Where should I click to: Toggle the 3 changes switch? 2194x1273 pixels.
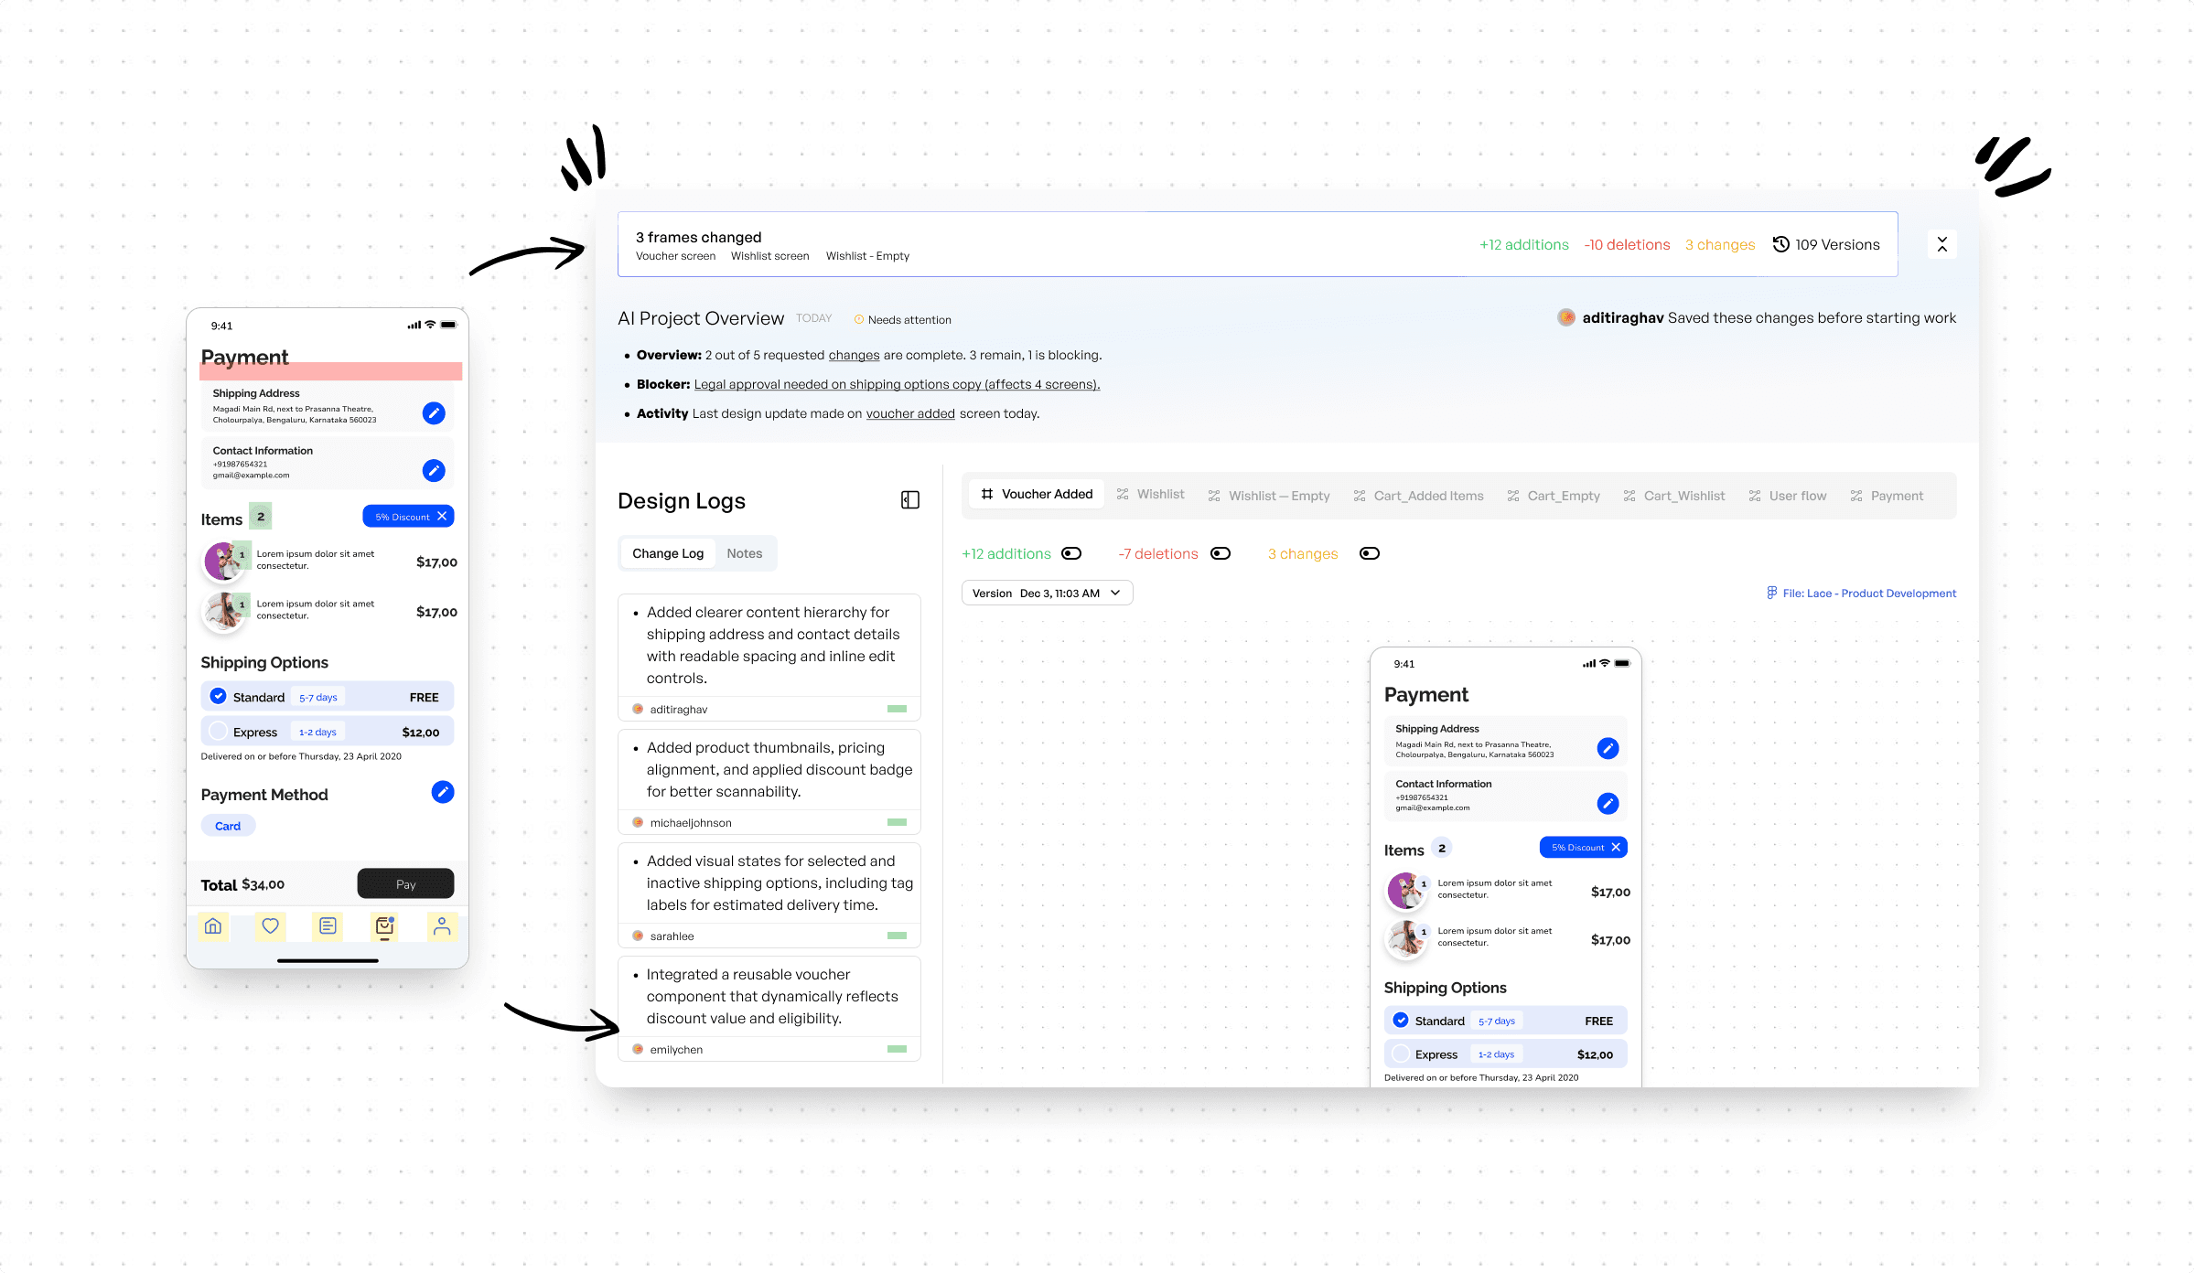pos(1369,553)
